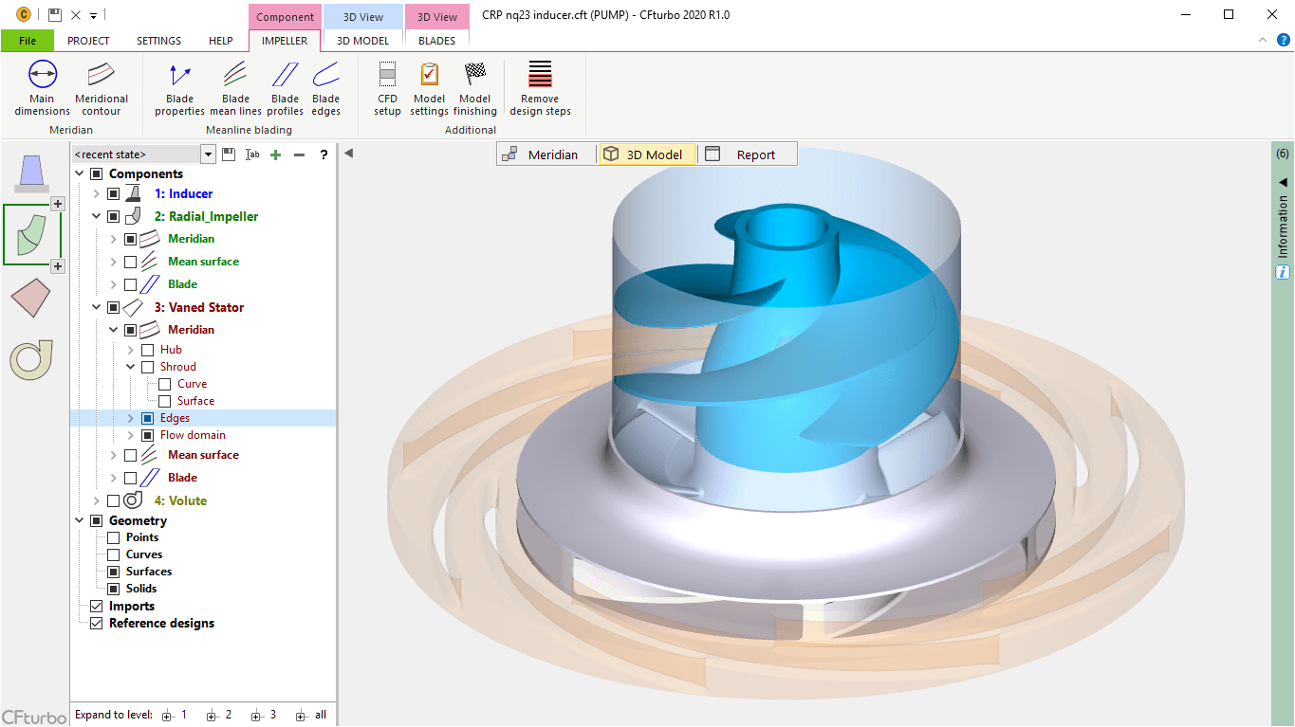Open the SETTINGS menu tab

click(x=158, y=41)
